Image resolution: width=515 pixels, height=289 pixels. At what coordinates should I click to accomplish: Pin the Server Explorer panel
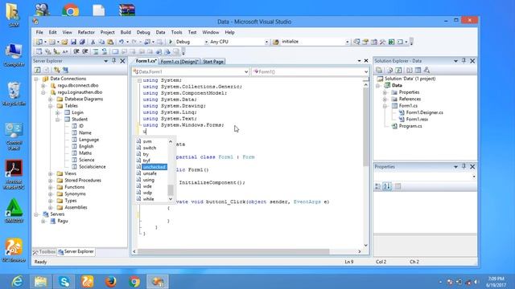click(114, 61)
